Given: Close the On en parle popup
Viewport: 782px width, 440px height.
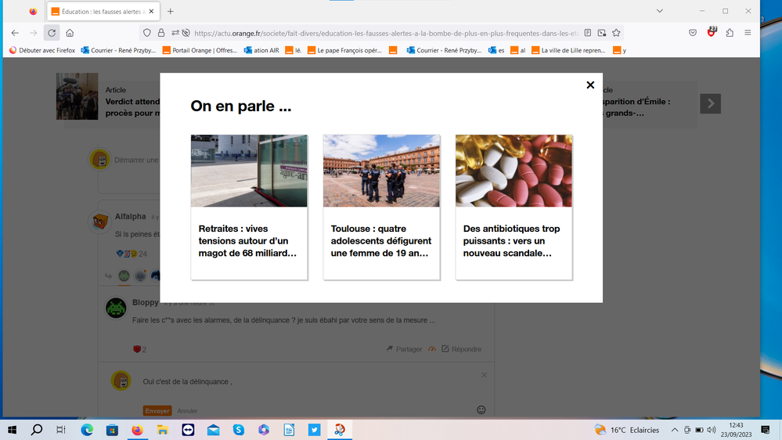Looking at the screenshot, I should [x=590, y=85].
